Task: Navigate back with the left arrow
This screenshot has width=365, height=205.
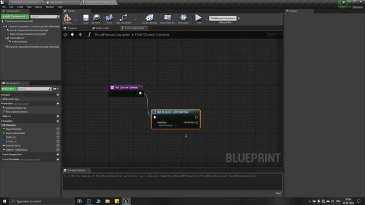Action: (72, 34)
